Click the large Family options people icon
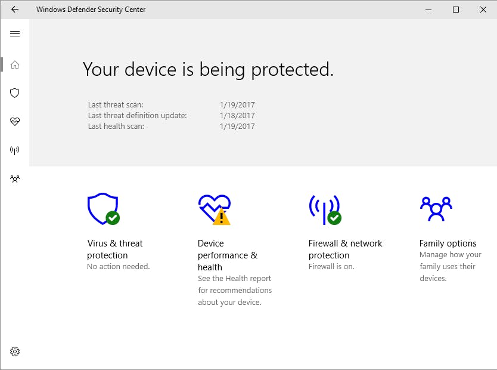This screenshot has height=370, width=497. pyautogui.click(x=436, y=208)
